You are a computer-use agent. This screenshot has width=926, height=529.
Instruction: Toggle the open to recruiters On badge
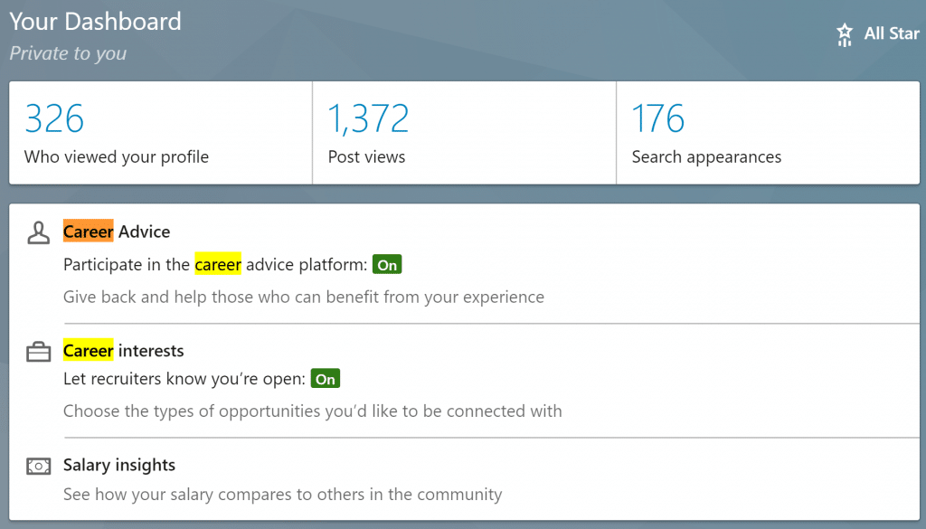[326, 379]
